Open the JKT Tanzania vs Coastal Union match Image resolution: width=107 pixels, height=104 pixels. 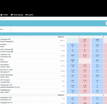click(x=5, y=81)
